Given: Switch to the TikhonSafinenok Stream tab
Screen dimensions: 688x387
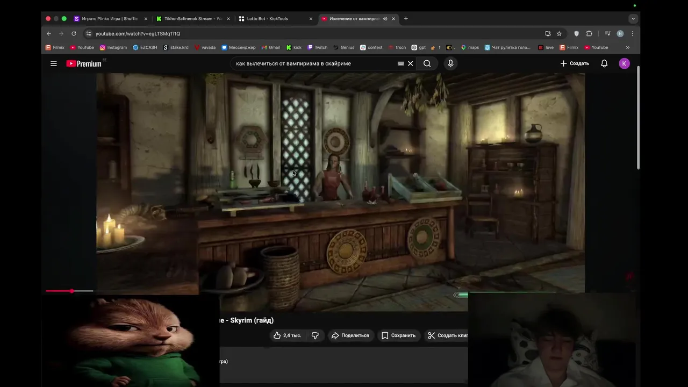Looking at the screenshot, I should click(193, 18).
